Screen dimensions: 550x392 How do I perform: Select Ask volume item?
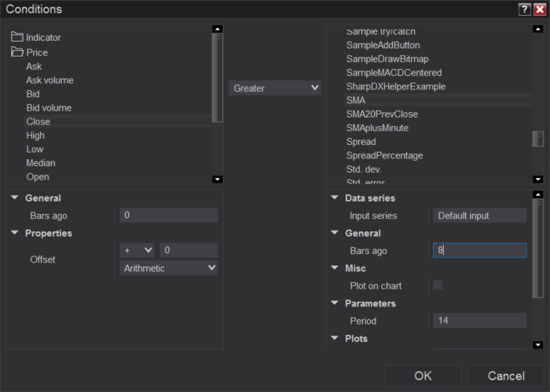[x=49, y=80]
